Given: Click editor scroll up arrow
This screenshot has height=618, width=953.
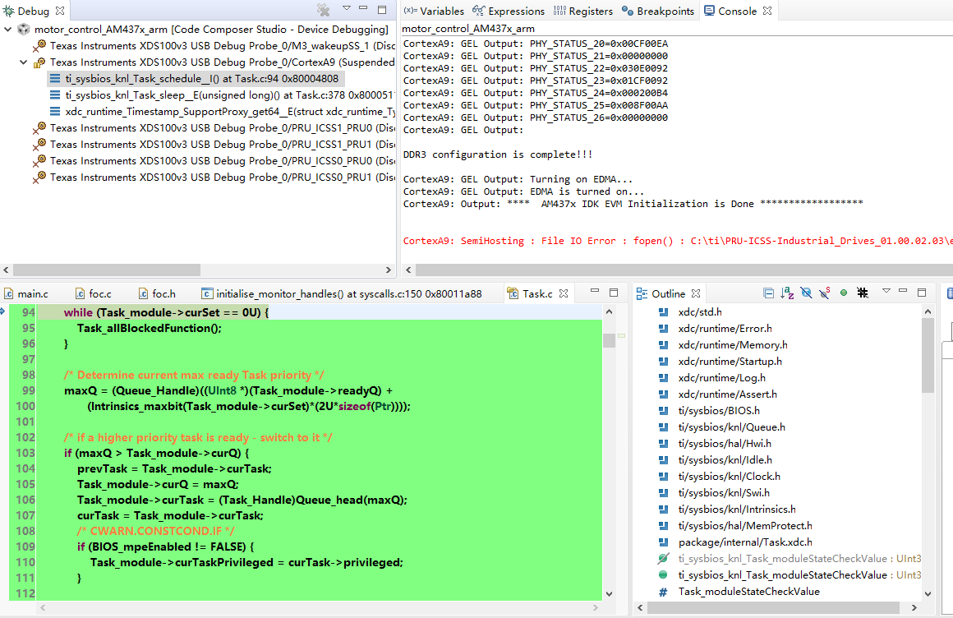Looking at the screenshot, I should click(609, 311).
